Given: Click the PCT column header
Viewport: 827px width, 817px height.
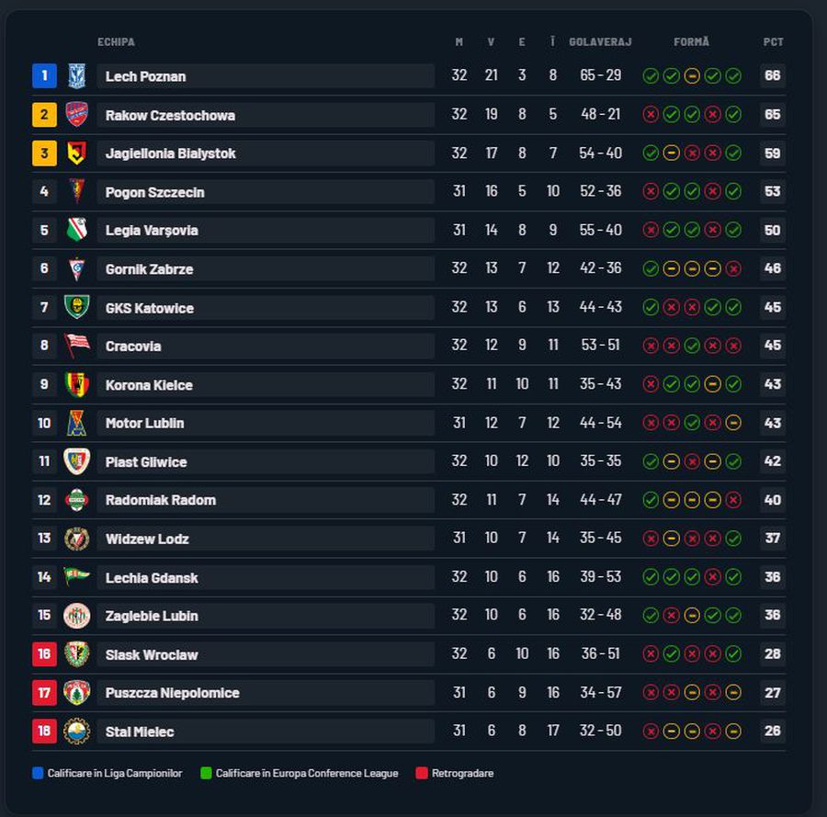Looking at the screenshot, I should tap(773, 41).
